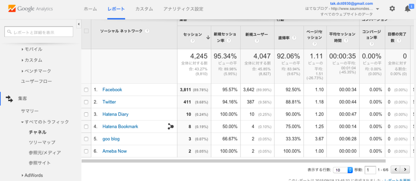Viewport: 416px width, 181px height.
Task: Check the Facebook row checkbox
Action: click(x=86, y=90)
